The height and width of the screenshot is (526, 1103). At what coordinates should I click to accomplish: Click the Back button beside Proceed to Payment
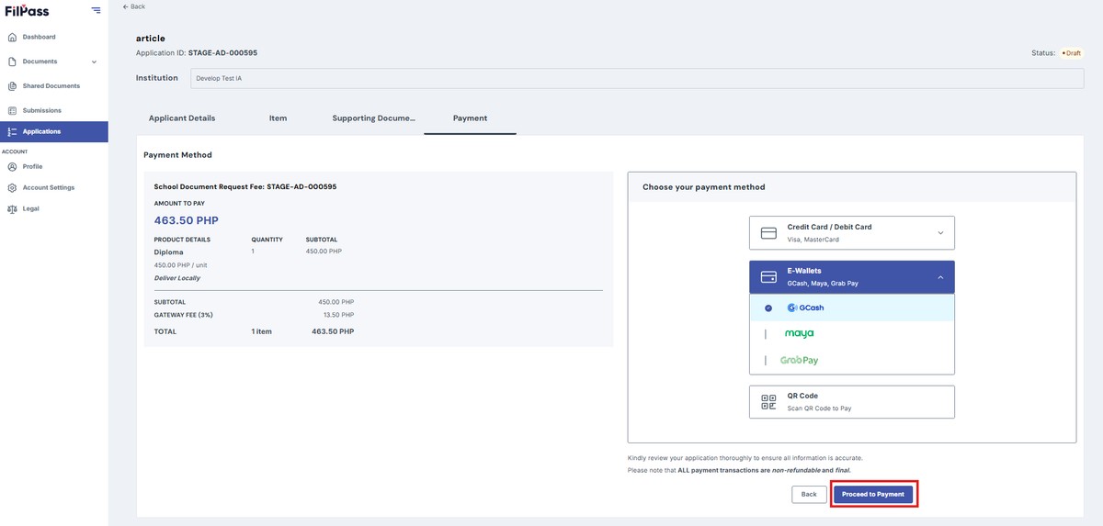809,494
